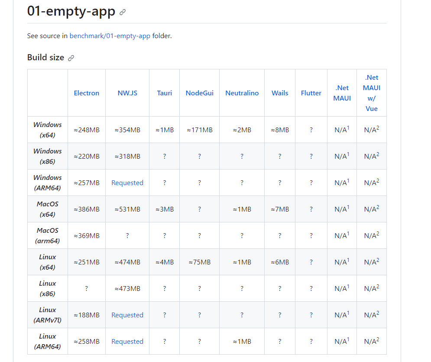Open the ".Net MAUI" column header link
This screenshot has height=362, width=431.
click(x=342, y=93)
